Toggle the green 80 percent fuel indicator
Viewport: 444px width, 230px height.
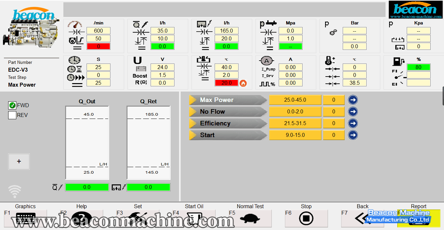(418, 67)
